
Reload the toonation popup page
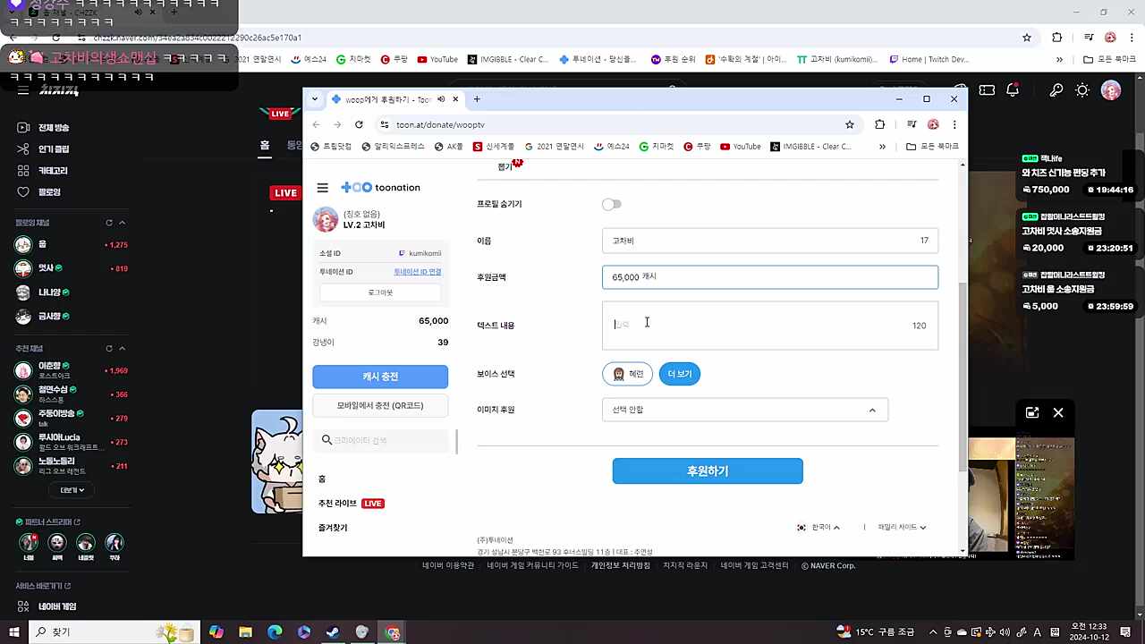[x=359, y=124]
